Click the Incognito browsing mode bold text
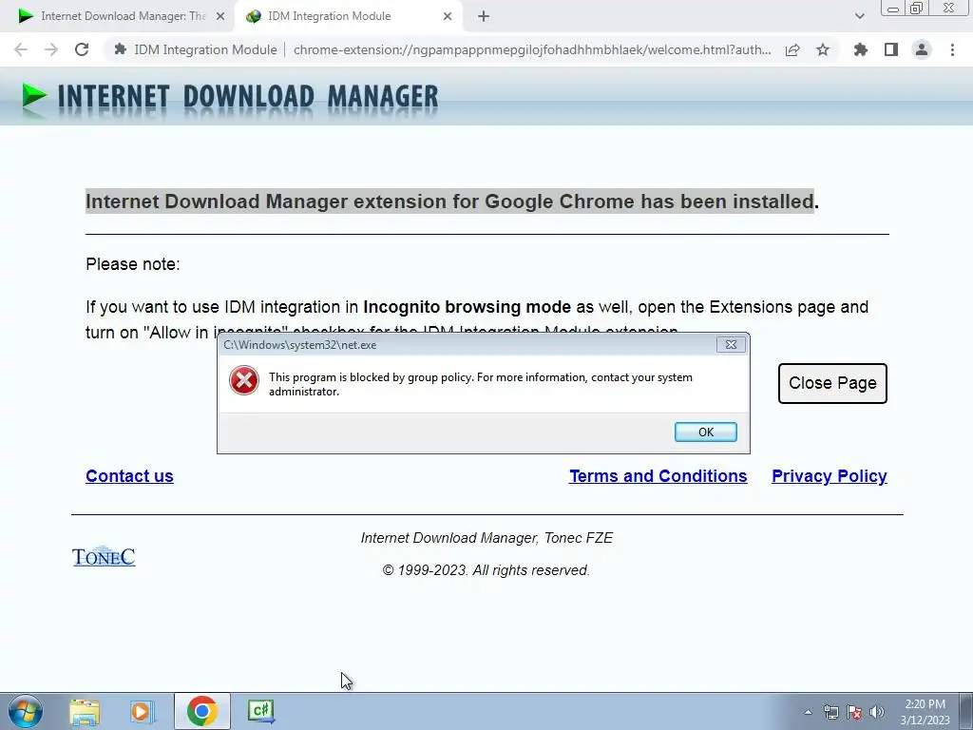The width and height of the screenshot is (973, 730). tap(467, 307)
